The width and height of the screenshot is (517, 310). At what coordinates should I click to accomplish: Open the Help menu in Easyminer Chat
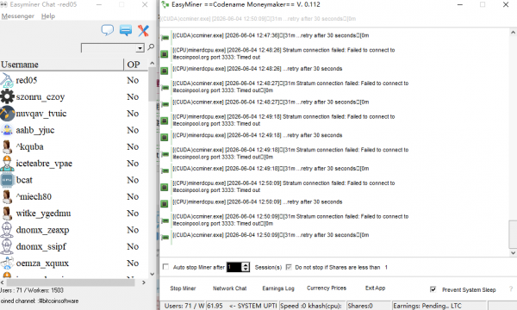pyautogui.click(x=48, y=16)
